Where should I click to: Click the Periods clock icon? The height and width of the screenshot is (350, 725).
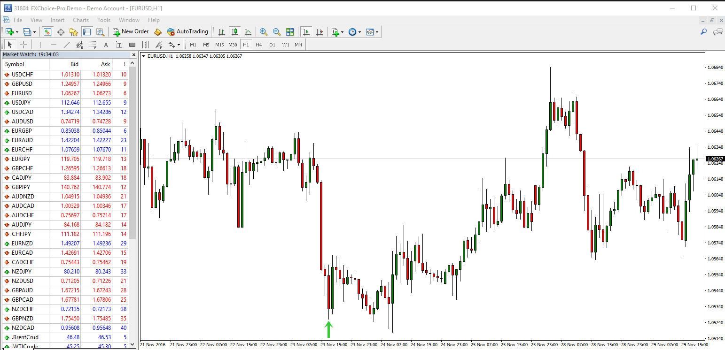352,32
